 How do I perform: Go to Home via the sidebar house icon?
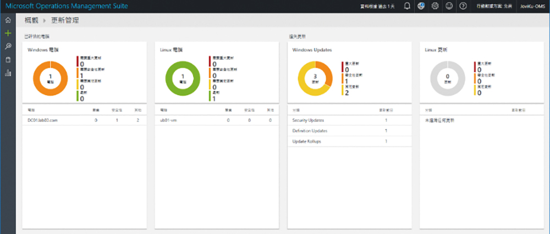click(x=8, y=20)
